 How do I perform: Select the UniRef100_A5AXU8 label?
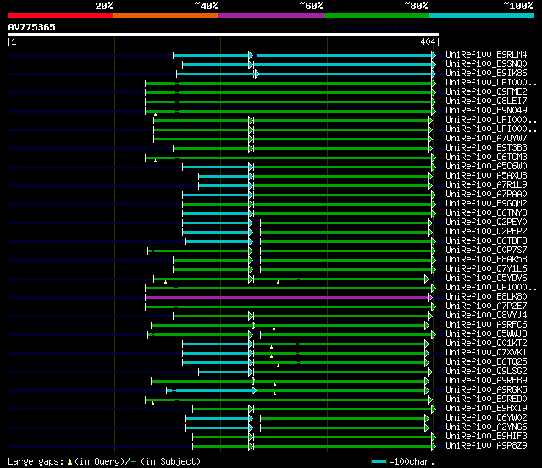click(x=486, y=176)
